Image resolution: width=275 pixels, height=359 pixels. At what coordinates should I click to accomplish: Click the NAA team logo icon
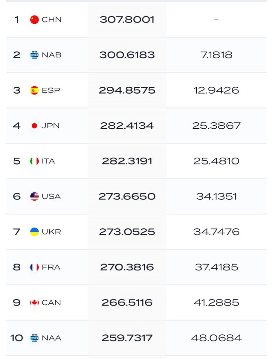tap(34, 338)
